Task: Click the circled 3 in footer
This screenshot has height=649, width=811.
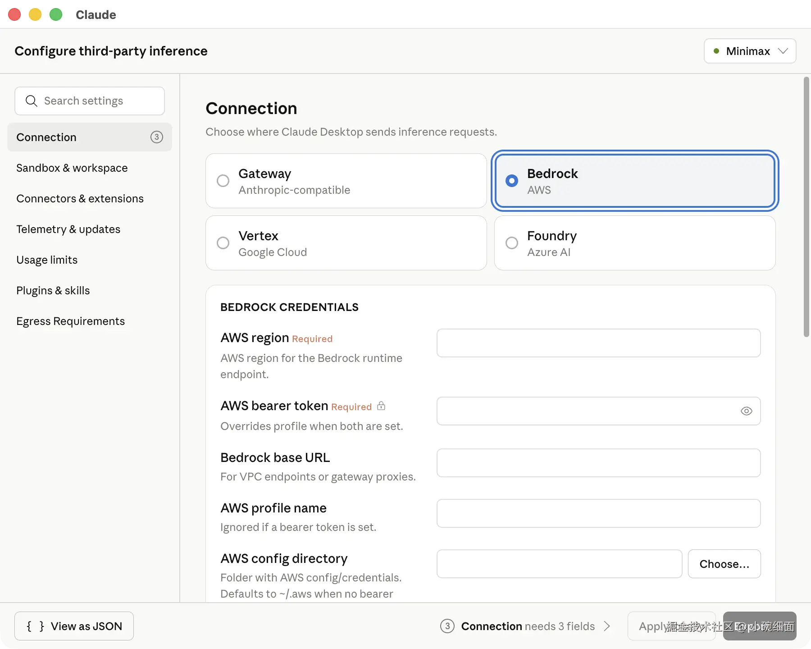Action: [x=447, y=626]
